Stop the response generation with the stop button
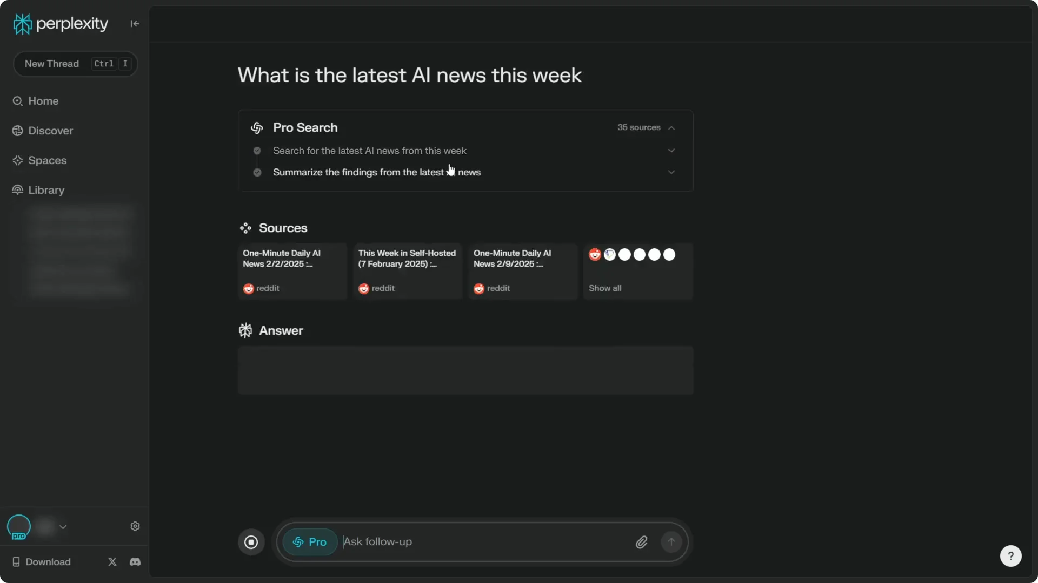Viewport: 1038px width, 583px height. (250, 541)
